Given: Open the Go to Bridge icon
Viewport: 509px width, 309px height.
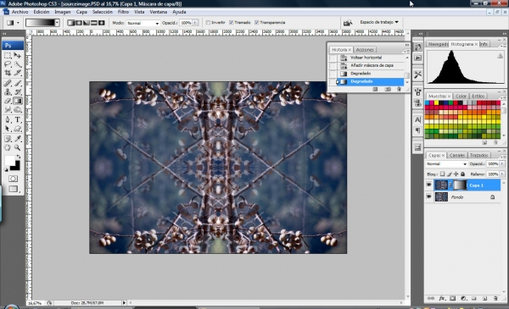Looking at the screenshot, I should (348, 23).
